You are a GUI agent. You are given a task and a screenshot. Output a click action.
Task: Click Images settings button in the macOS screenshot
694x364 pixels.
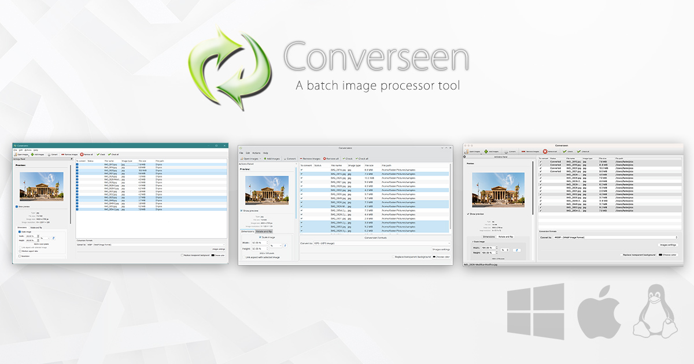point(667,245)
